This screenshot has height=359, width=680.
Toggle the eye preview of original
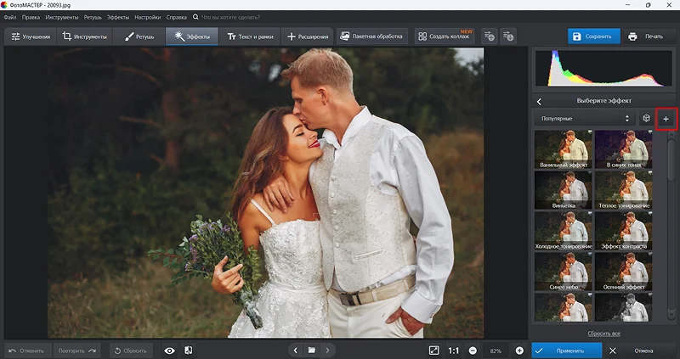[x=169, y=350]
